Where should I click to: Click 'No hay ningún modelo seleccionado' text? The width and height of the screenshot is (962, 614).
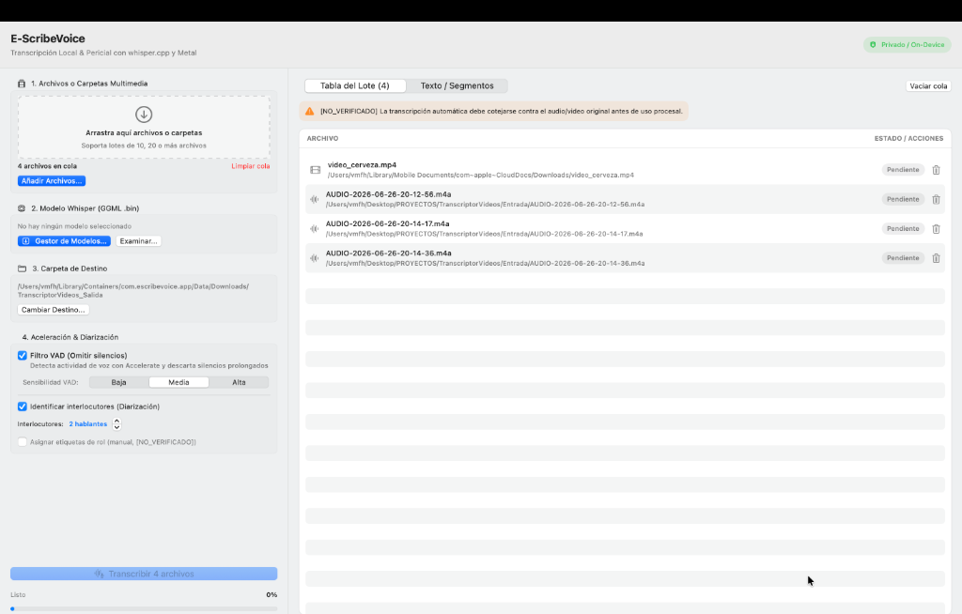tap(74, 226)
